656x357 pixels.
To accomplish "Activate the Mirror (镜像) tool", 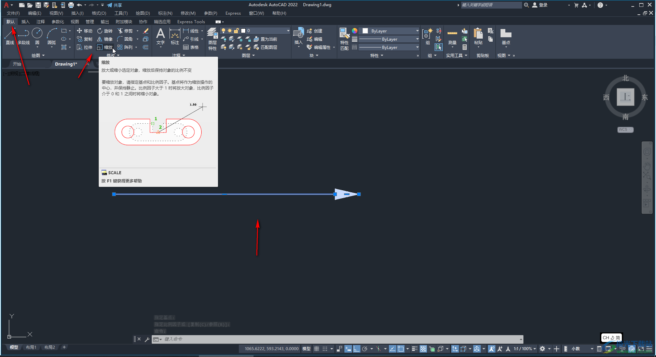I will point(105,39).
